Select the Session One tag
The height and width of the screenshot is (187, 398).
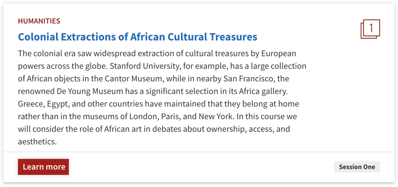coord(357,167)
